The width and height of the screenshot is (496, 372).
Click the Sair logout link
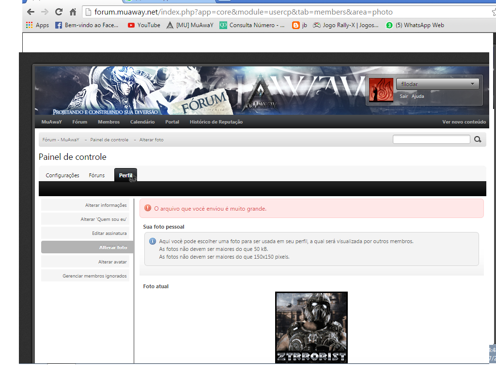pyautogui.click(x=403, y=96)
